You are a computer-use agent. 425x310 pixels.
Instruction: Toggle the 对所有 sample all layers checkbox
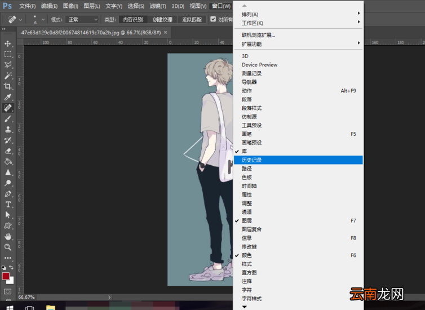[x=213, y=19]
